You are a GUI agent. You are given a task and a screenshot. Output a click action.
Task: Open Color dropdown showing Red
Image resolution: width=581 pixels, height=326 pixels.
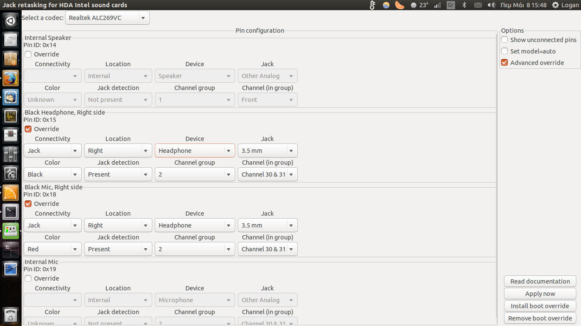click(52, 249)
